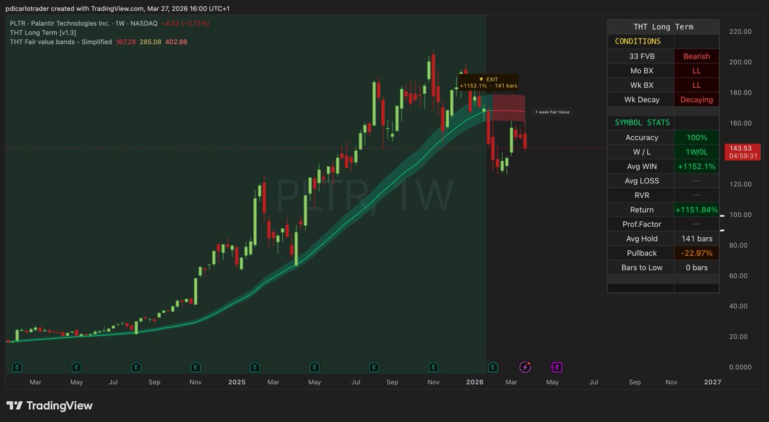Open the earnings E marker at May 2024
The height and width of the screenshot is (422, 769).
pos(76,367)
